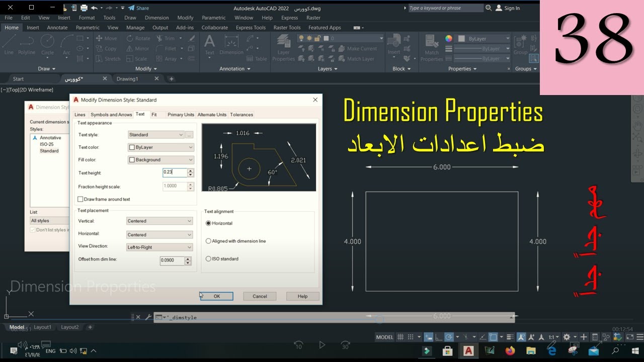644x362 pixels.
Task: Click the Text height input field
Action: (x=175, y=172)
